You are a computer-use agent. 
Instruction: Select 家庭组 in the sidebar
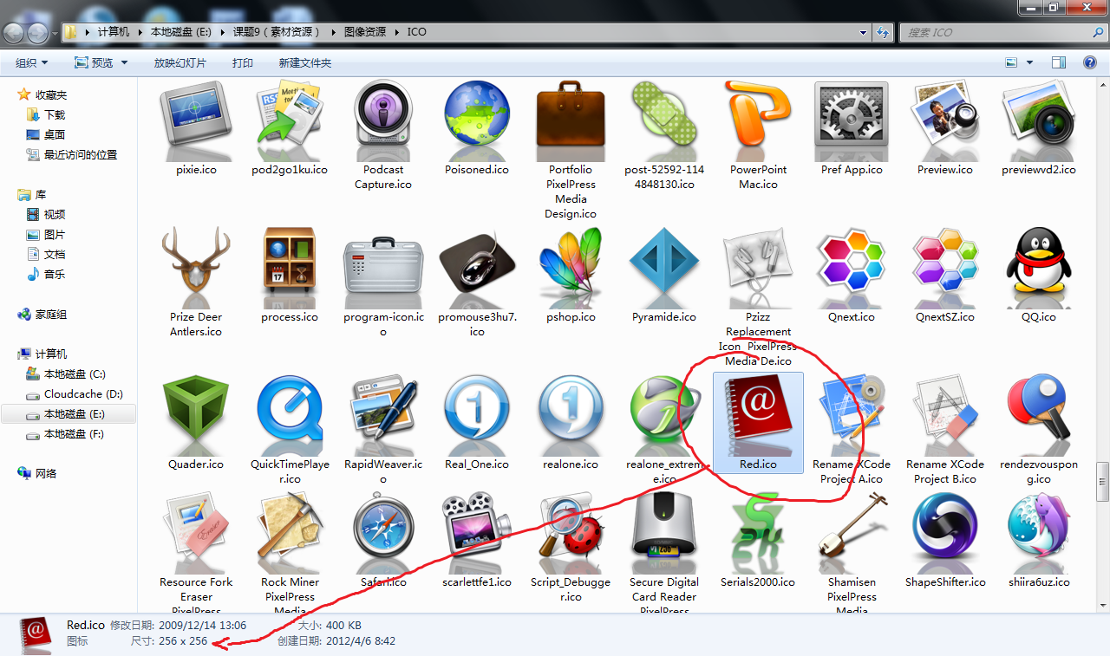[51, 315]
